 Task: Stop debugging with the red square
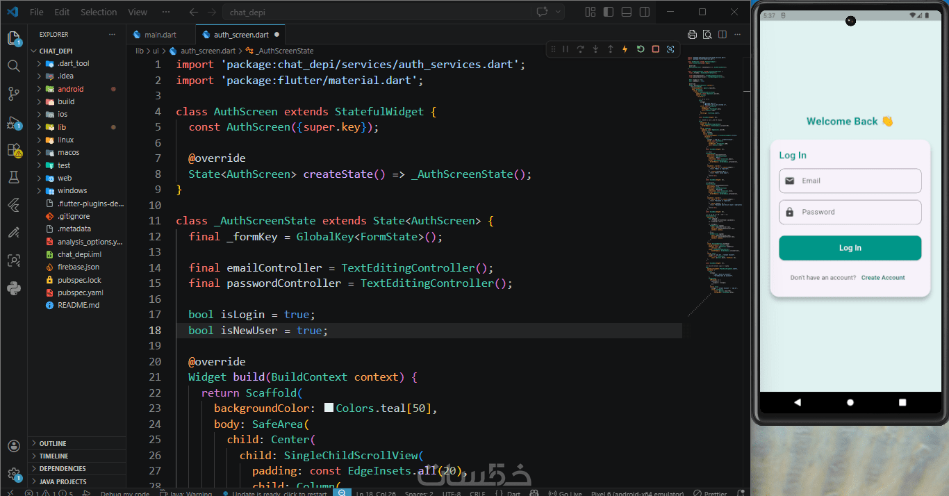(x=655, y=49)
